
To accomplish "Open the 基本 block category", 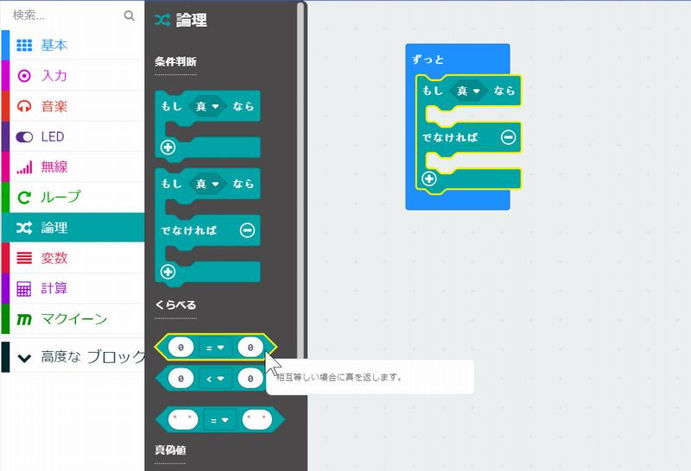I will pos(54,46).
